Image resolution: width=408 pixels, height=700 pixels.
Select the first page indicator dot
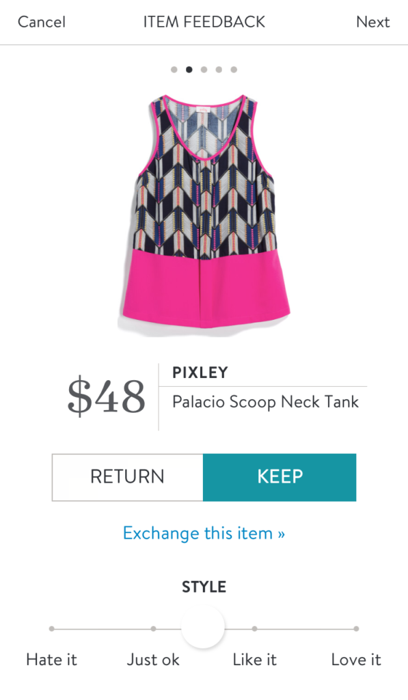[x=174, y=70]
